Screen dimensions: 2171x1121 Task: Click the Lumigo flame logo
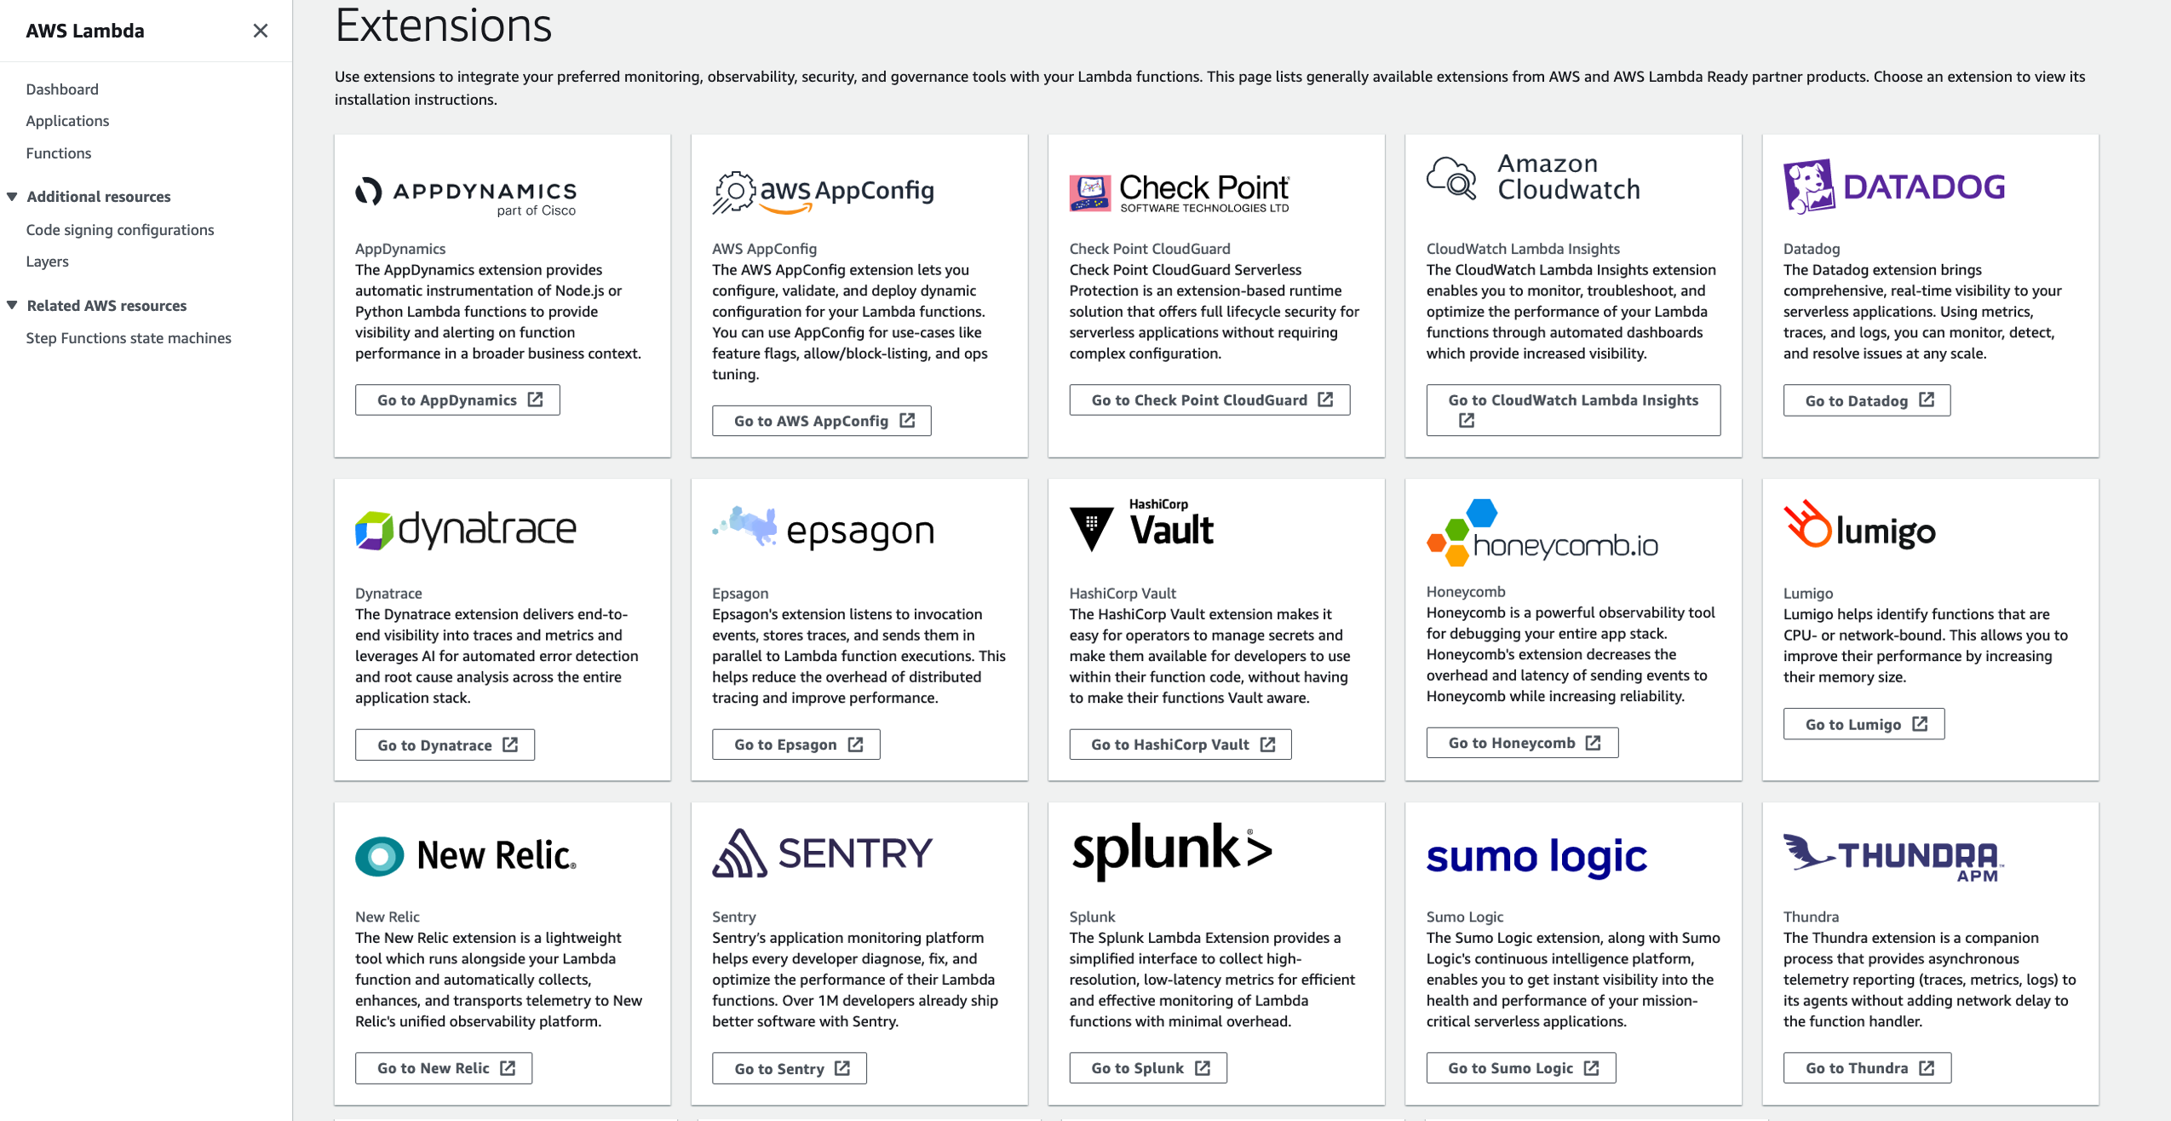pyautogui.click(x=1806, y=523)
